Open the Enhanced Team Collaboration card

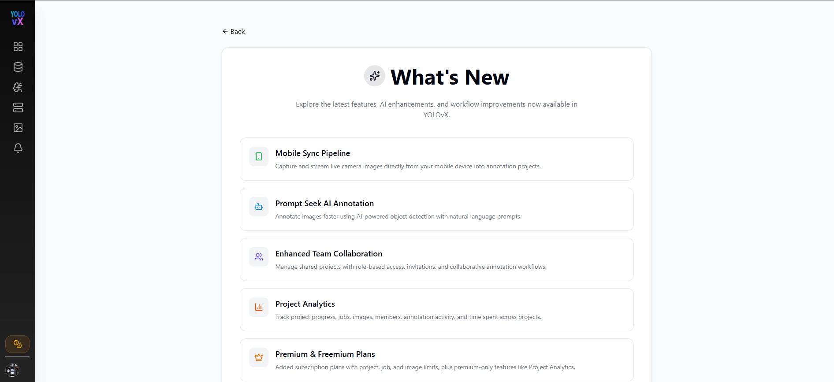coord(437,260)
